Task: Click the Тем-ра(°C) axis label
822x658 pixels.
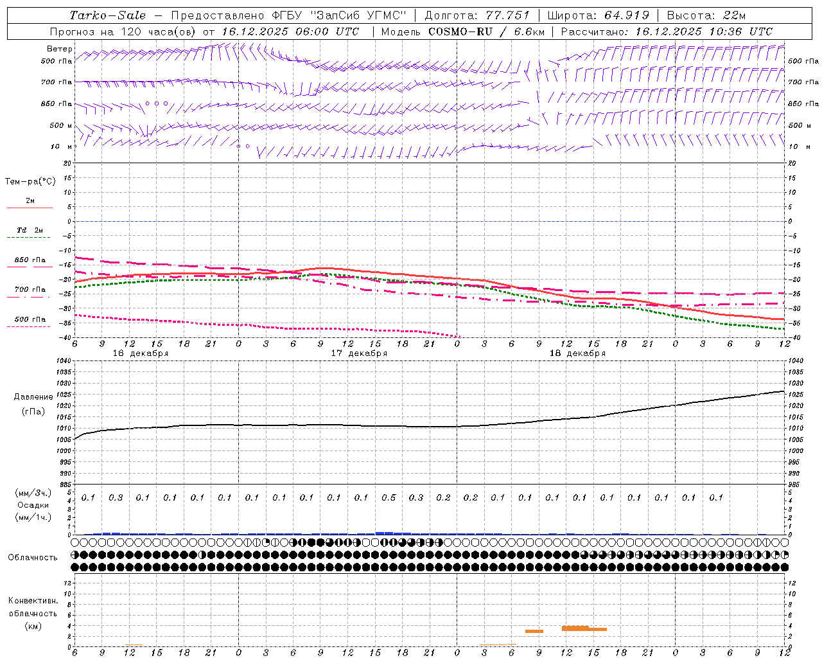Action: tap(30, 182)
